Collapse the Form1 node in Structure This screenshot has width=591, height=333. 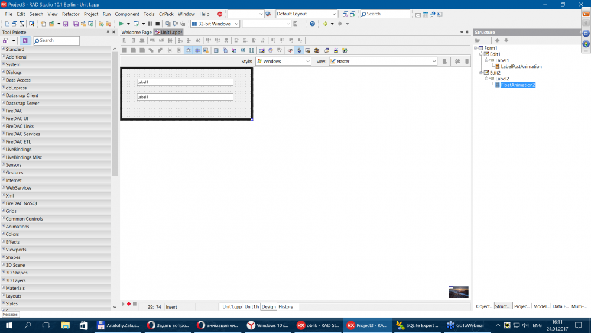(476, 48)
